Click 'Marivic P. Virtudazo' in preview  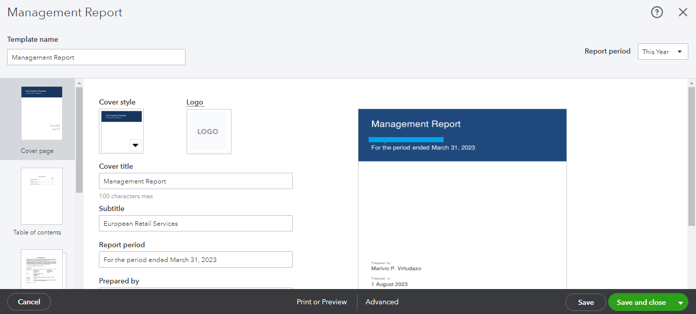(x=396, y=268)
